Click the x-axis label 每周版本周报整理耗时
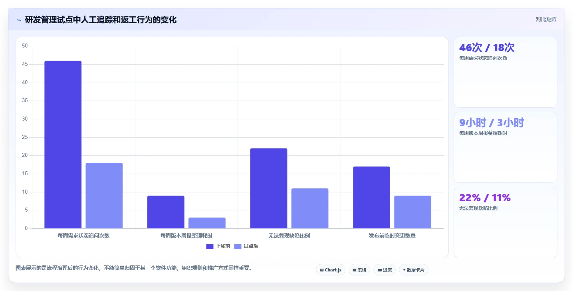Viewport: 573px width, 291px height. click(x=186, y=236)
